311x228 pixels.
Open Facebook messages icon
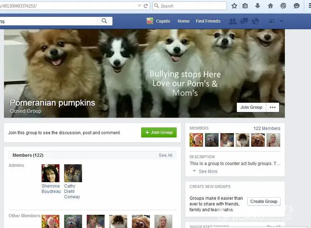pyautogui.click(x=244, y=21)
